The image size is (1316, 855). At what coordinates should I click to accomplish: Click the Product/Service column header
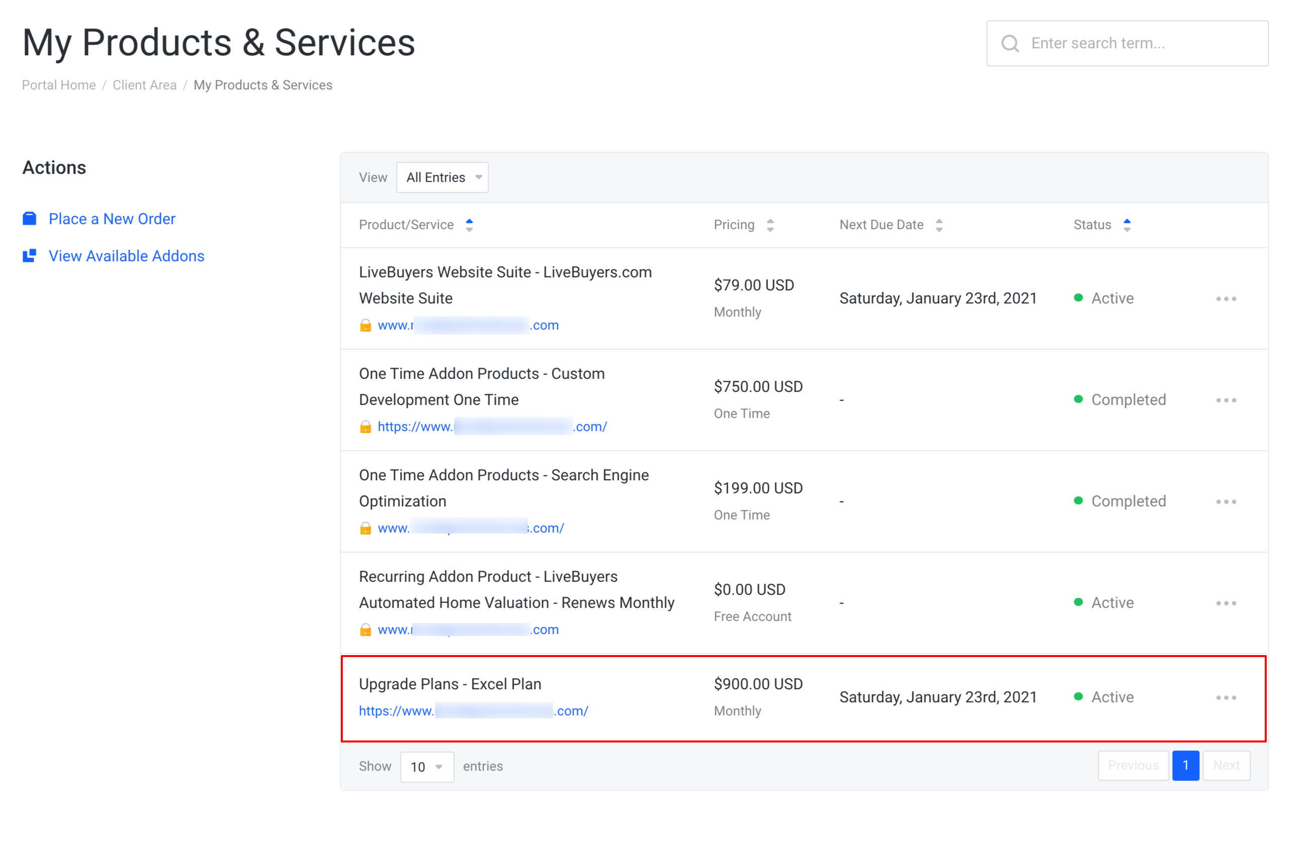coord(406,225)
